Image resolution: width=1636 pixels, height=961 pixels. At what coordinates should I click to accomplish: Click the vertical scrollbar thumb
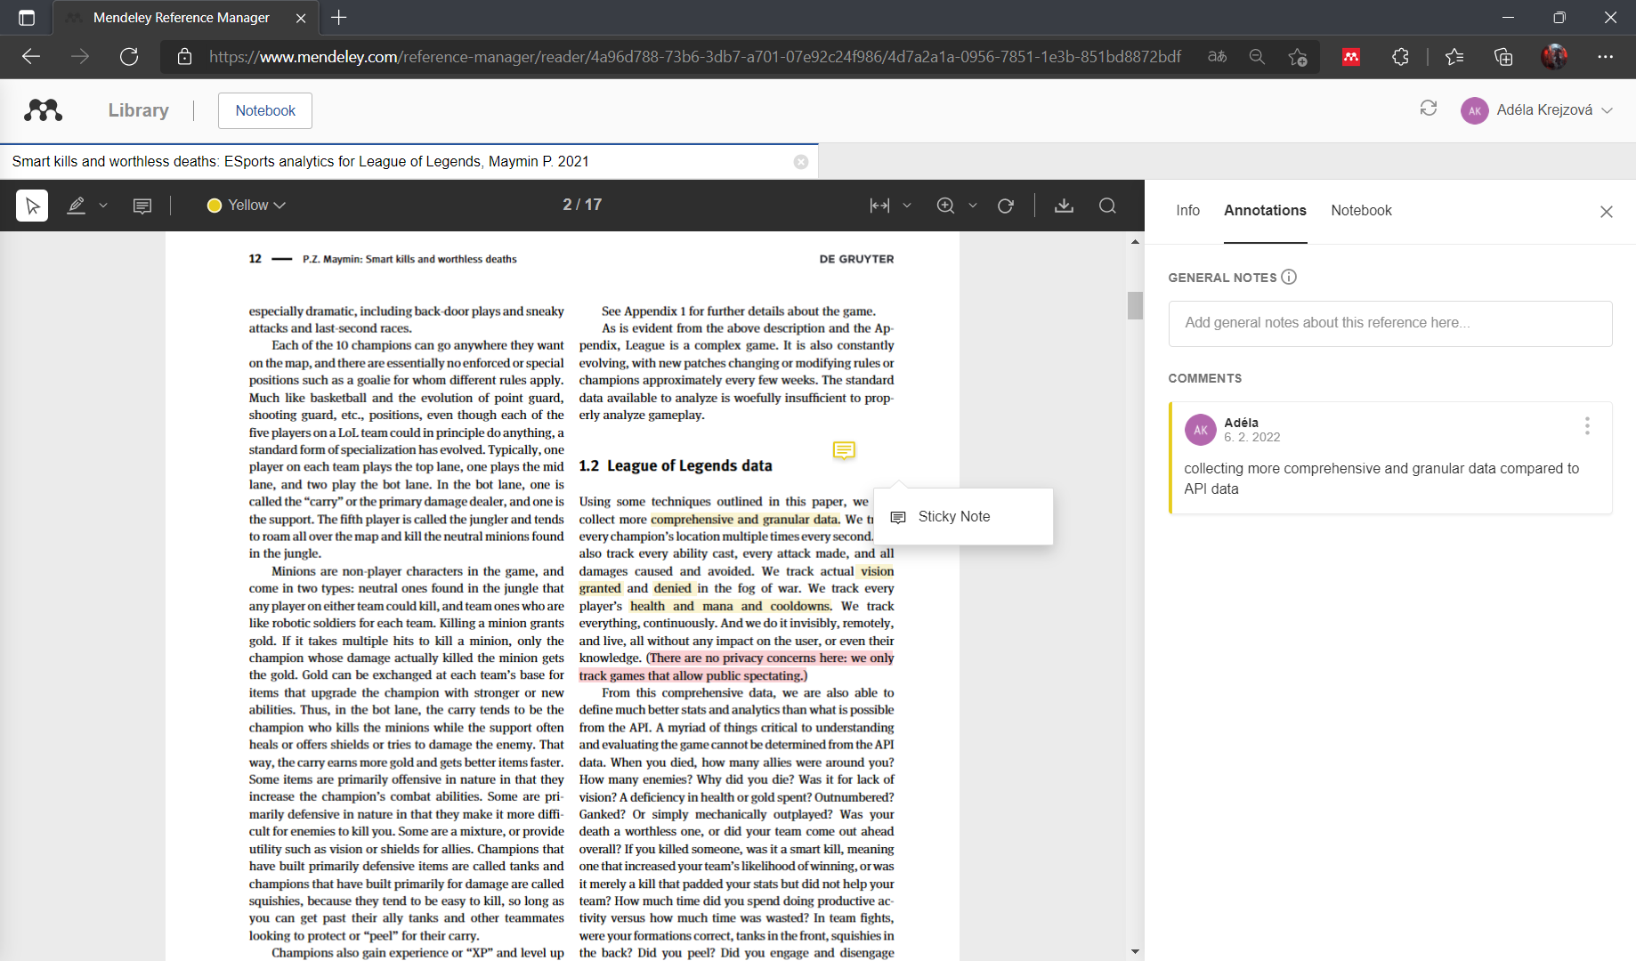1135,305
